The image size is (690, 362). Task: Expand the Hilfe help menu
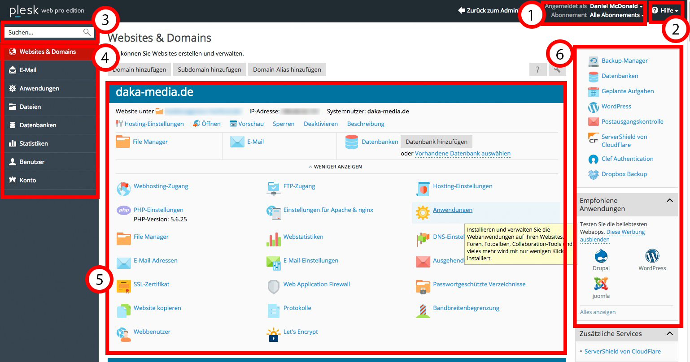click(666, 10)
